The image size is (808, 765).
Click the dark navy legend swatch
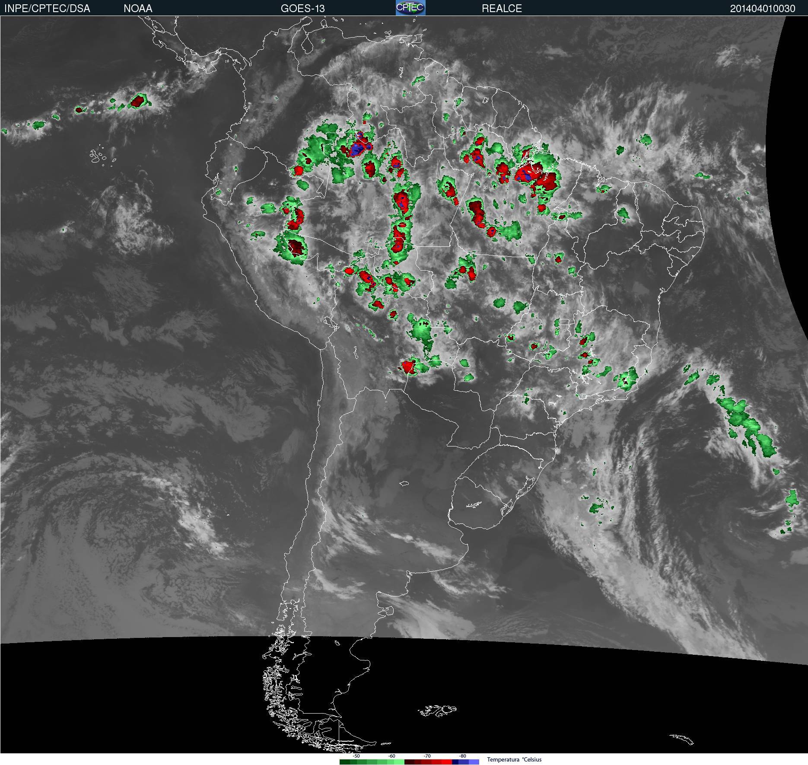coord(455,762)
